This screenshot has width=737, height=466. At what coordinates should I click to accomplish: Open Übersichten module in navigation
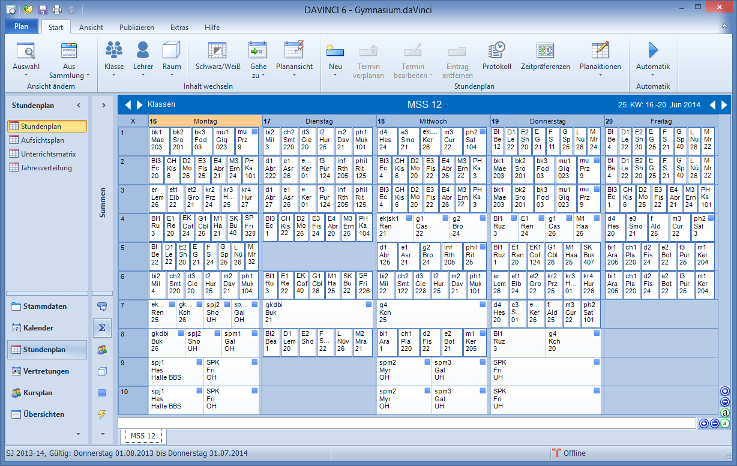[x=47, y=414]
